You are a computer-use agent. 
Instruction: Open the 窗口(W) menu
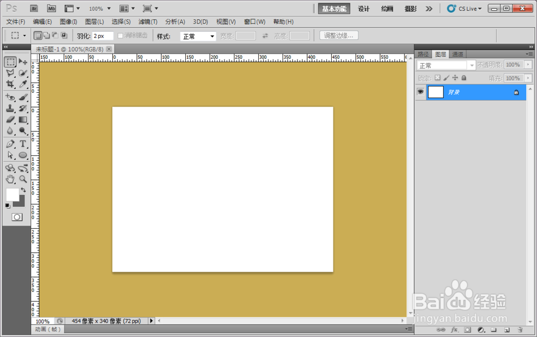[x=255, y=22]
